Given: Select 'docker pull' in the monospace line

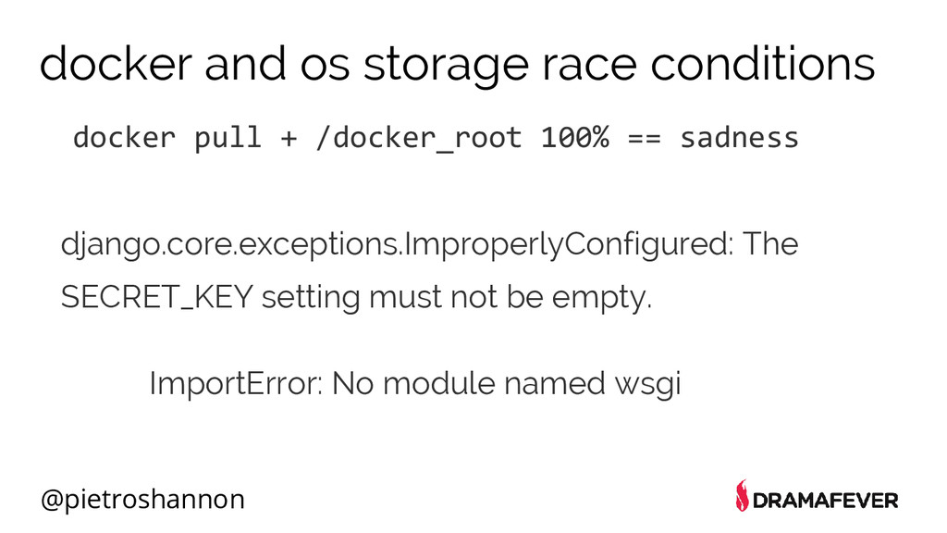Looking at the screenshot, I should pos(167,138).
